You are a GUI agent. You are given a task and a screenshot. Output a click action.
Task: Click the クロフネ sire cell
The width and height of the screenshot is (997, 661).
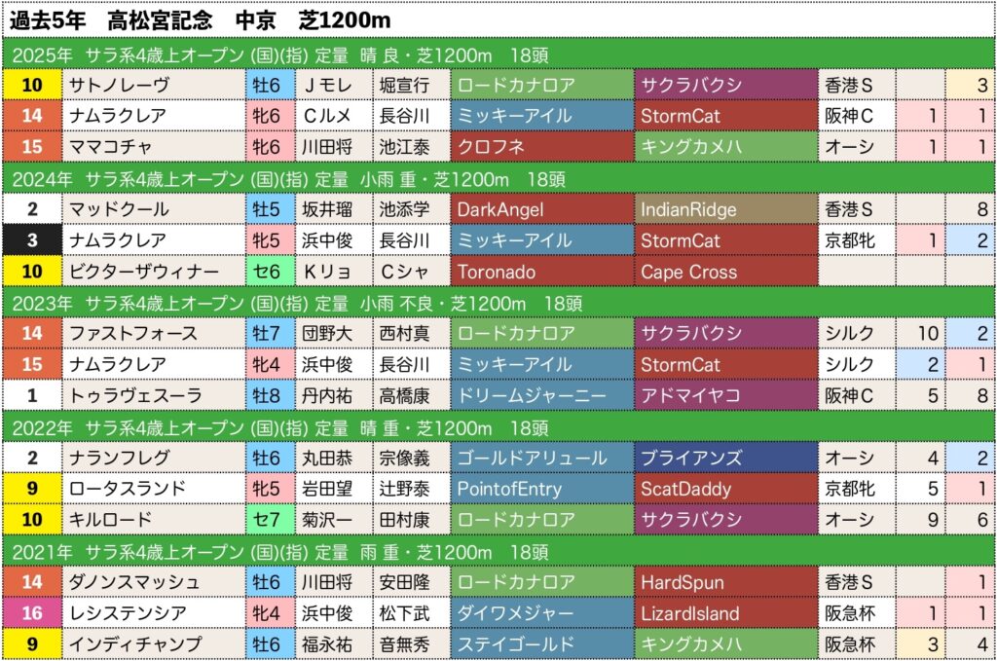541,148
